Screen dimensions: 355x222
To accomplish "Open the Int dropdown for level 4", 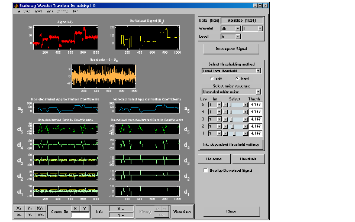I will [215, 112].
